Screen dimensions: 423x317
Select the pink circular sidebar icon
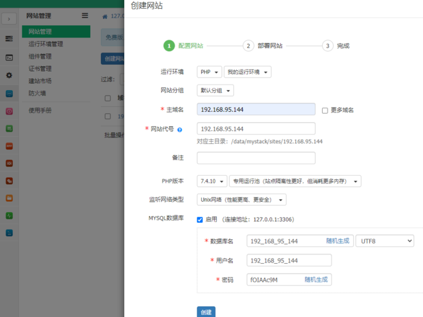tap(9, 111)
